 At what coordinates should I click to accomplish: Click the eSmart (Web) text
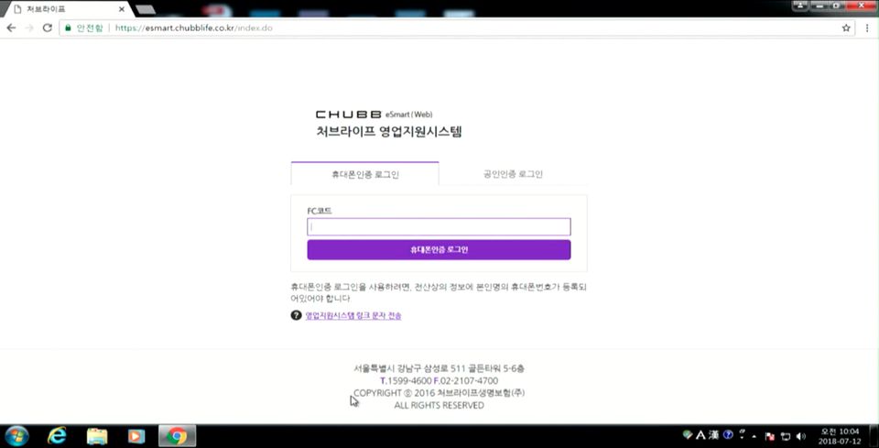(408, 115)
